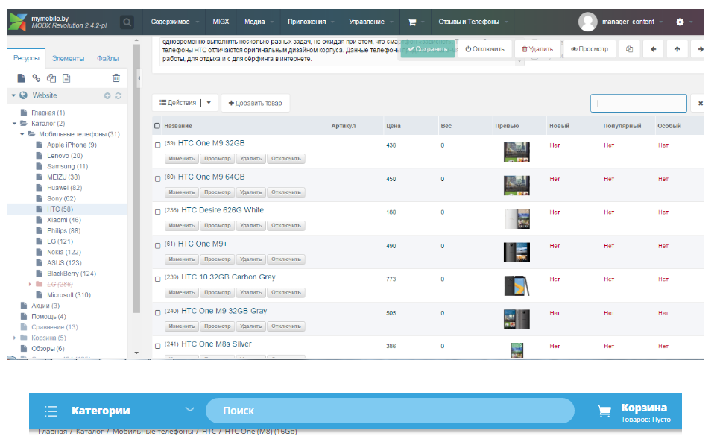The image size is (717, 439).
Task: Open the Медиа menu
Action: pos(255,22)
